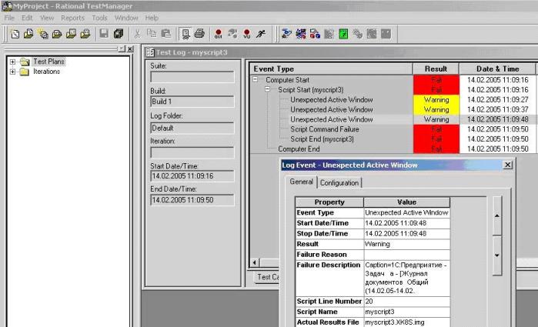
Task: Open the Edit menu
Action: click(x=27, y=18)
